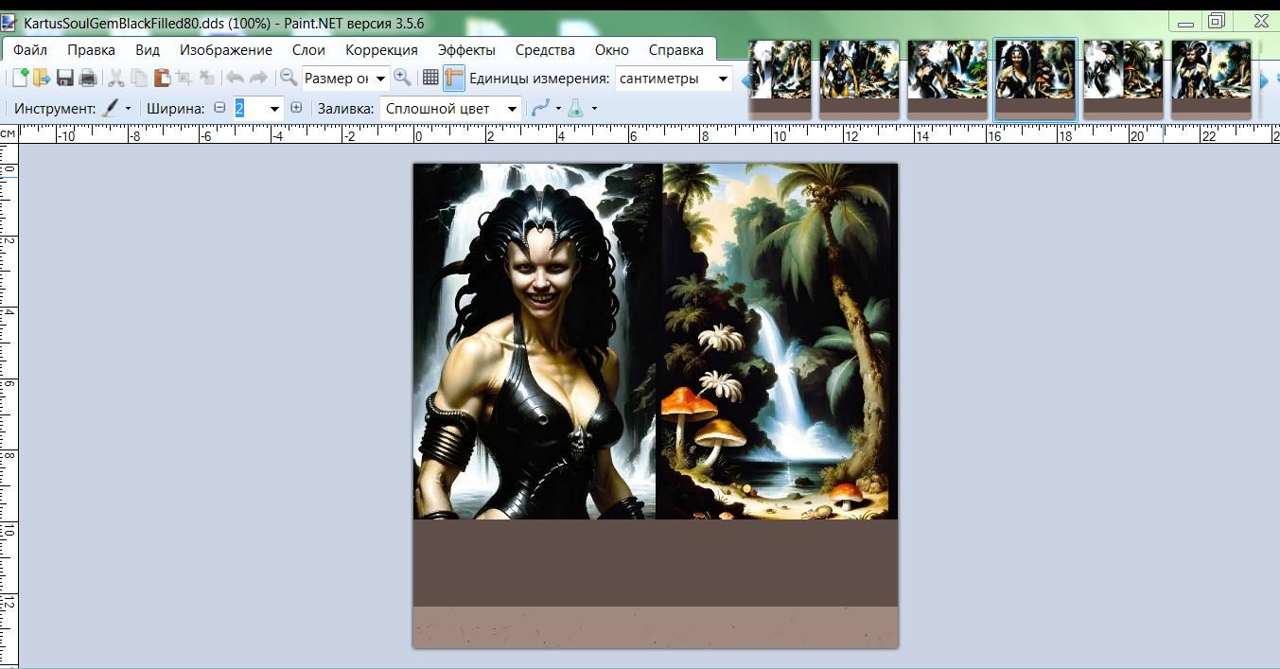Open the Коррекция menu
Image resolution: width=1280 pixels, height=669 pixels.
[381, 50]
